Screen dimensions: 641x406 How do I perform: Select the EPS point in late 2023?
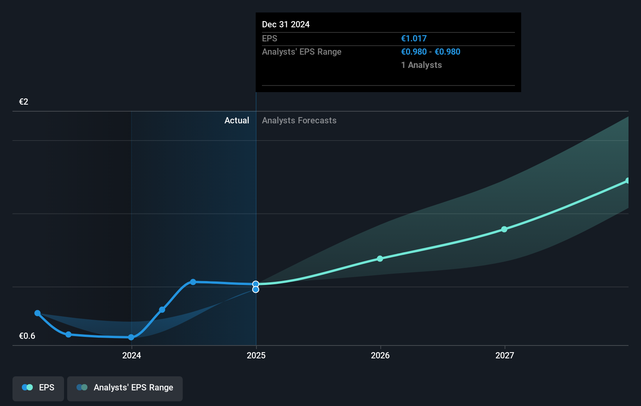click(68, 335)
